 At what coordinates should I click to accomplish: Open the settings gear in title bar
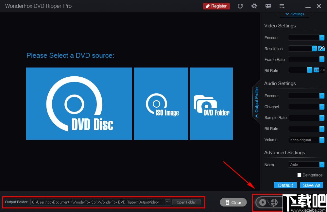254,6
